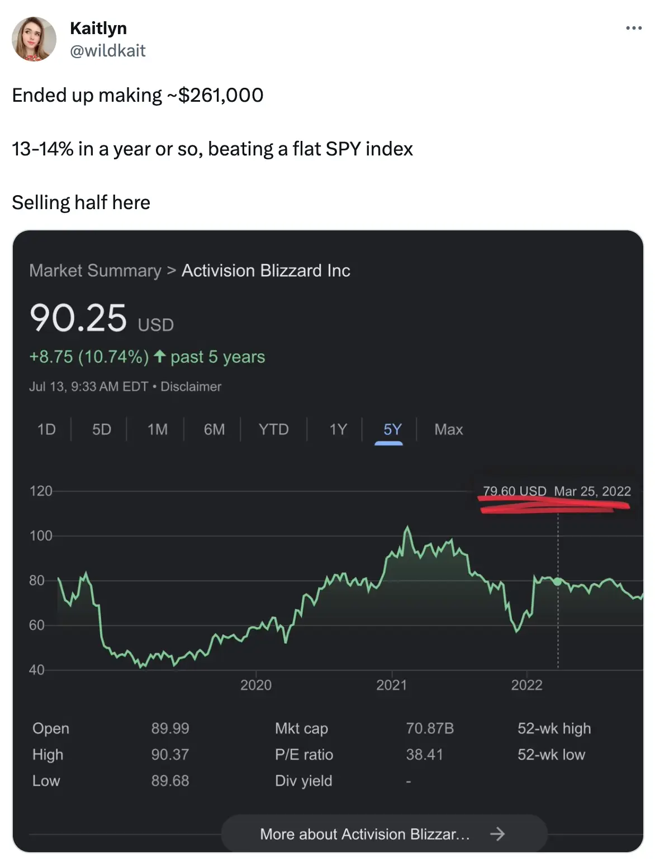The width and height of the screenshot is (655, 860).
Task: Choose the 1Y range tab
Action: [x=338, y=429]
